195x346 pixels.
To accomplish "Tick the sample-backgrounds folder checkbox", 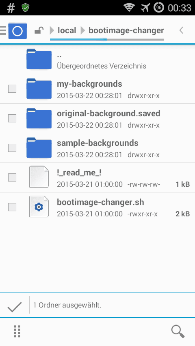I will pos(12,148).
